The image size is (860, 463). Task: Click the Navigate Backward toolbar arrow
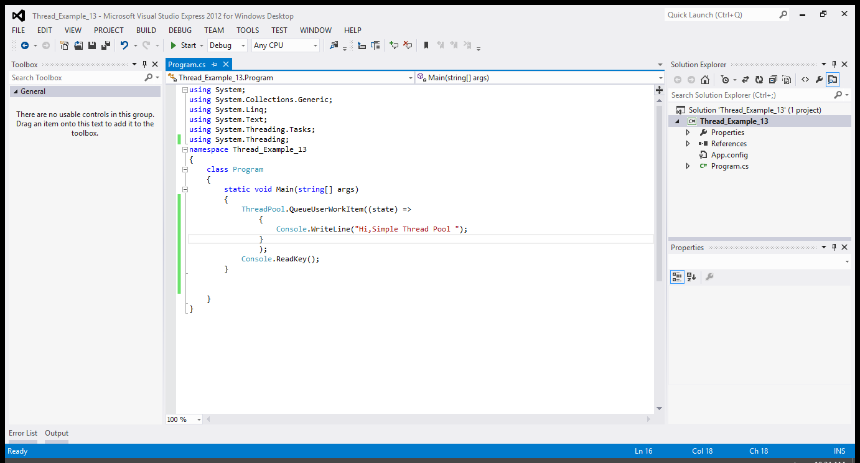coord(25,45)
